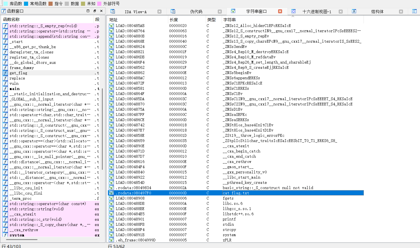Image resolution: width=420 pixels, height=248 pixels.
Task: Close the 字符串窗口 tab with red X
Action: (280, 11)
